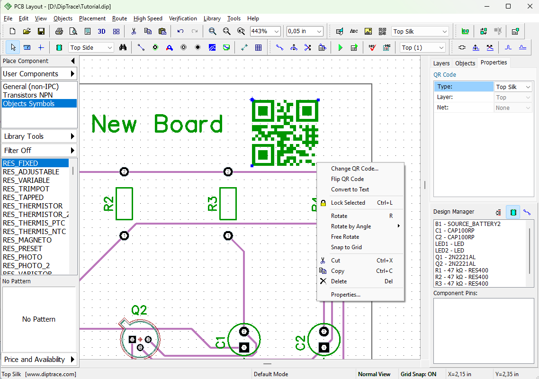Open Print Preview icon
Viewport: 539px width, 379px height.
point(73,31)
